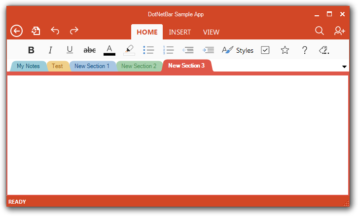The width and height of the screenshot is (358, 216).
Task: Click the add user icon
Action: pyautogui.click(x=339, y=31)
